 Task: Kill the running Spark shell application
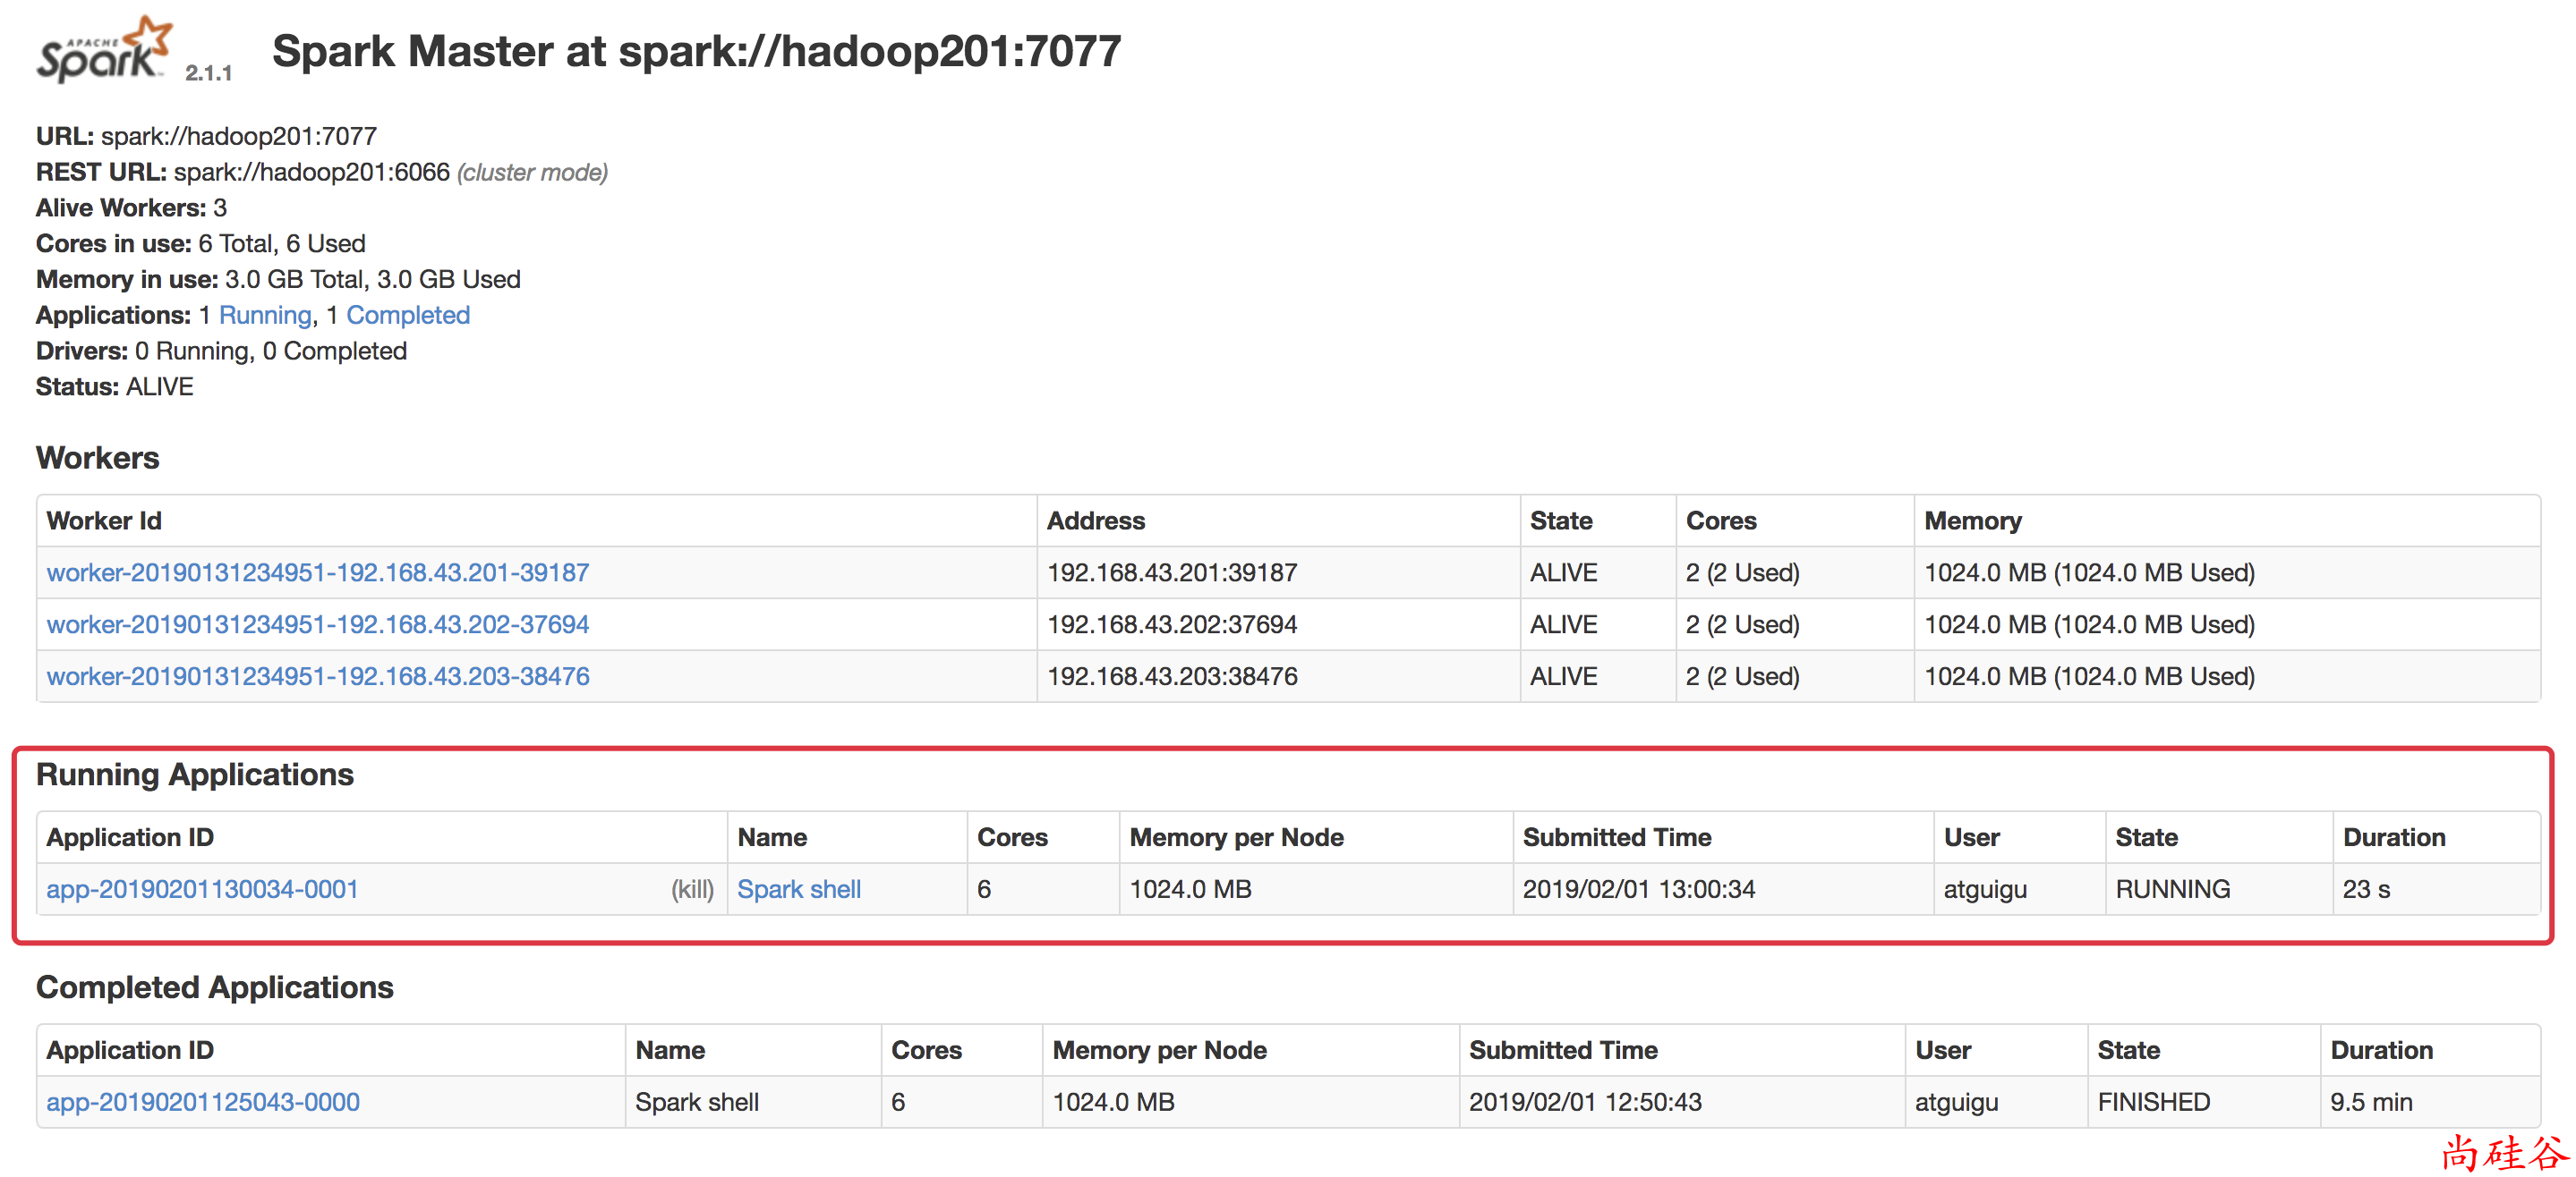(x=692, y=888)
